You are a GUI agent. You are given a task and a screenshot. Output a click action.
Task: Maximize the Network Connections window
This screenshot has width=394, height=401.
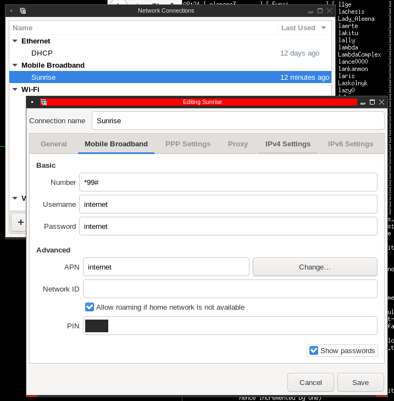(x=320, y=11)
